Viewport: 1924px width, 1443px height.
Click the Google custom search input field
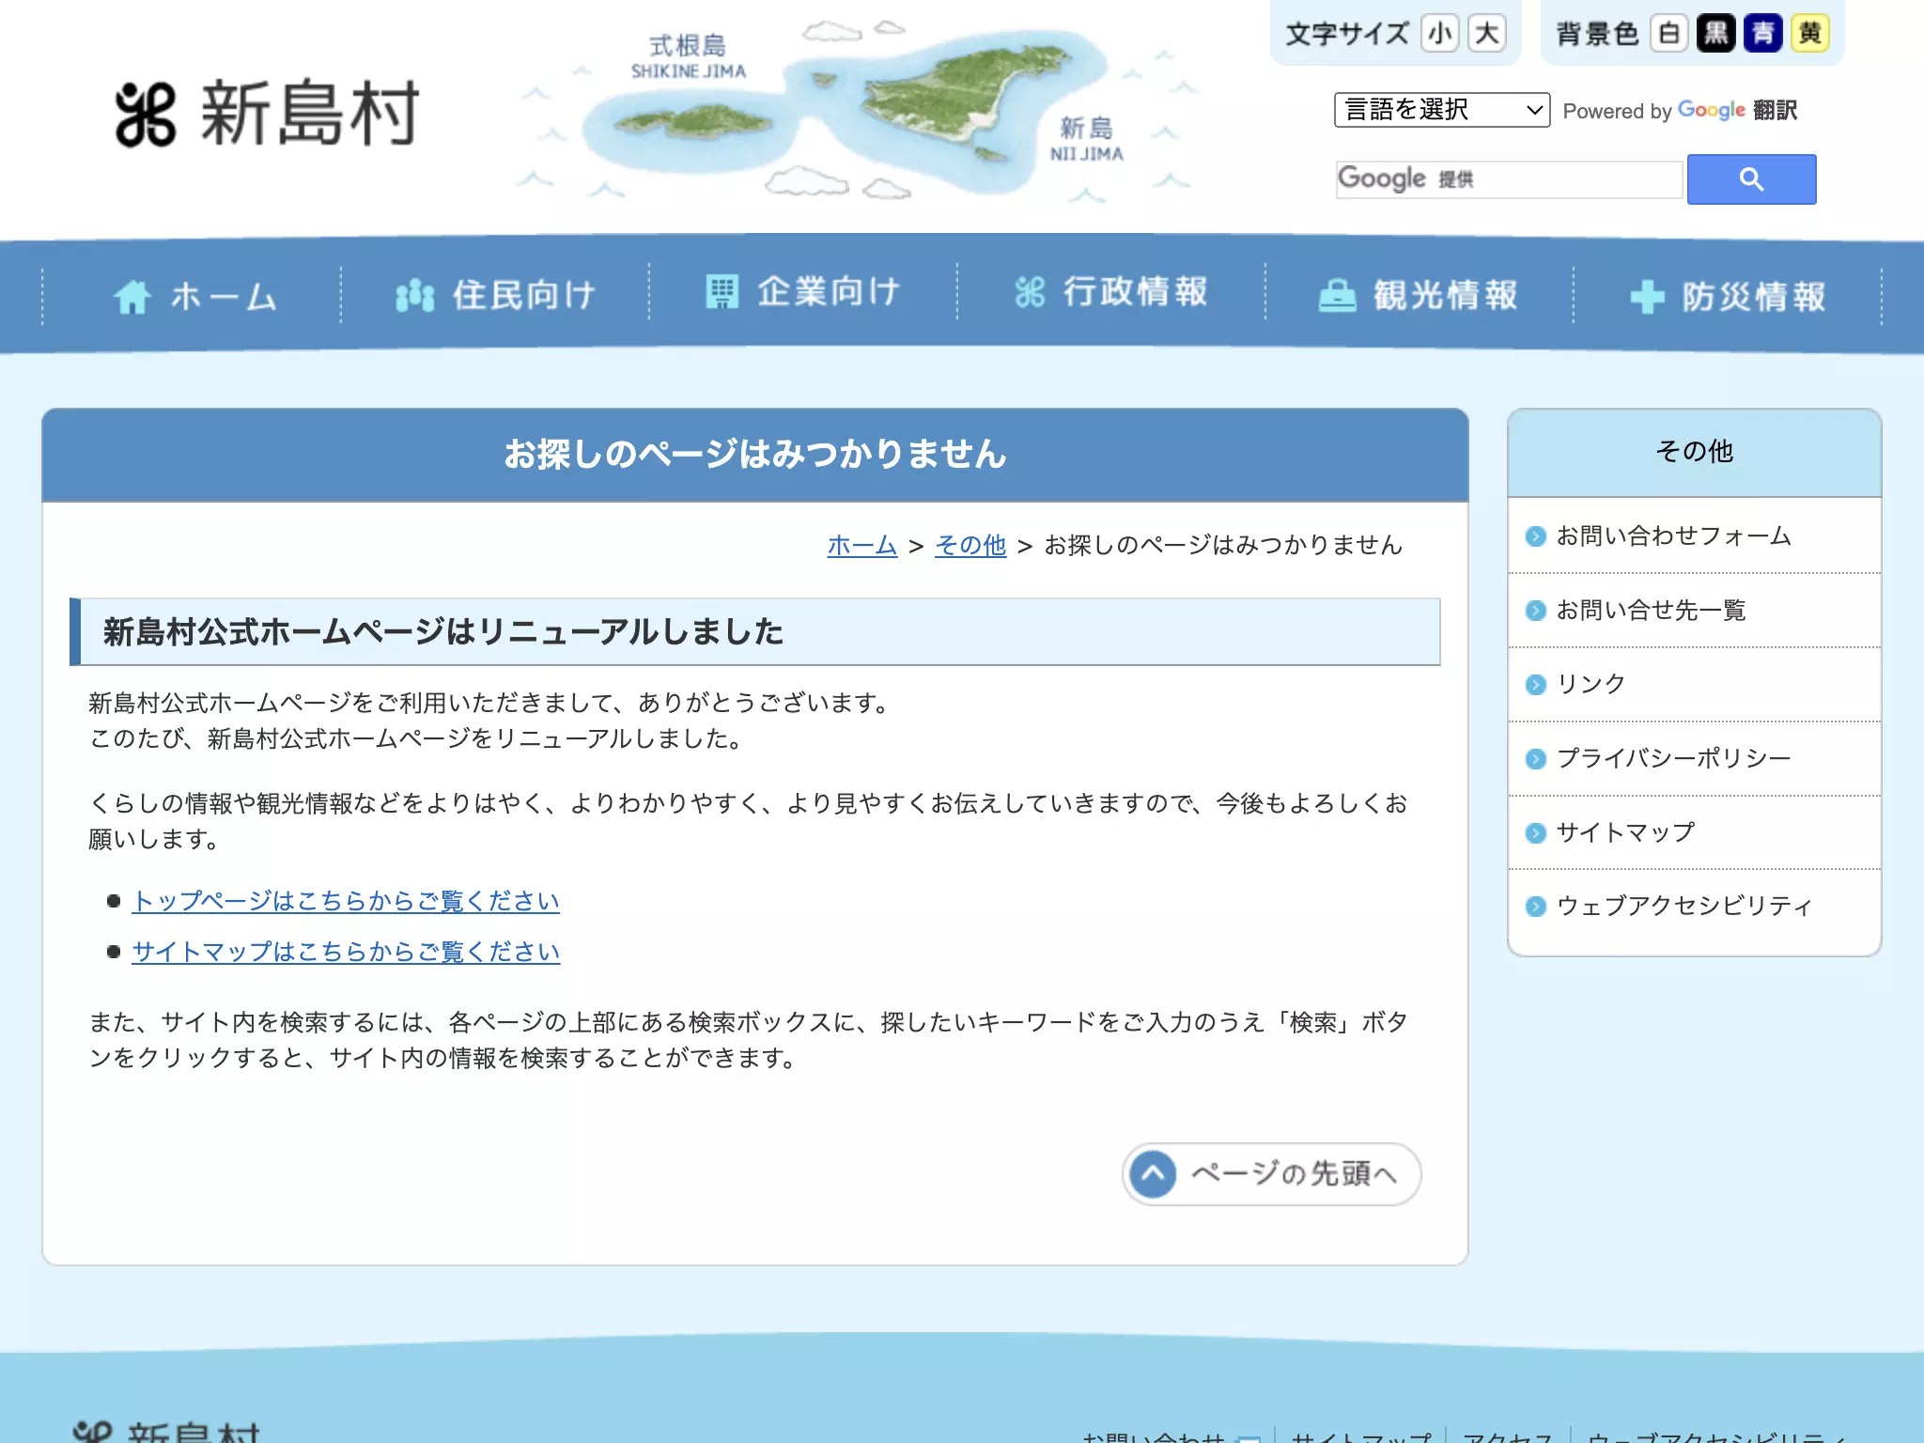point(1509,178)
